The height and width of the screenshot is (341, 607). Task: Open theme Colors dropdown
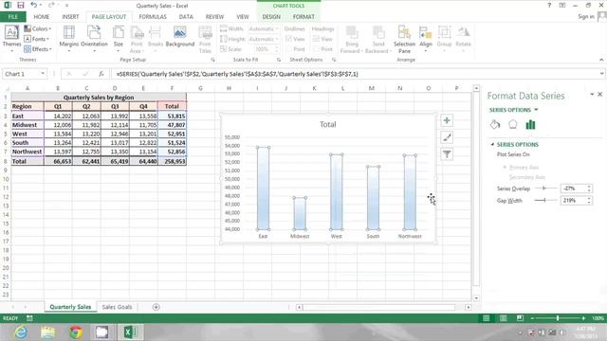click(x=38, y=28)
